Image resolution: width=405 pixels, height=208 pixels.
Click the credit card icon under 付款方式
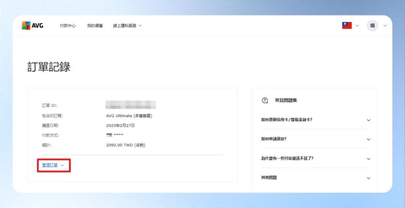click(109, 135)
